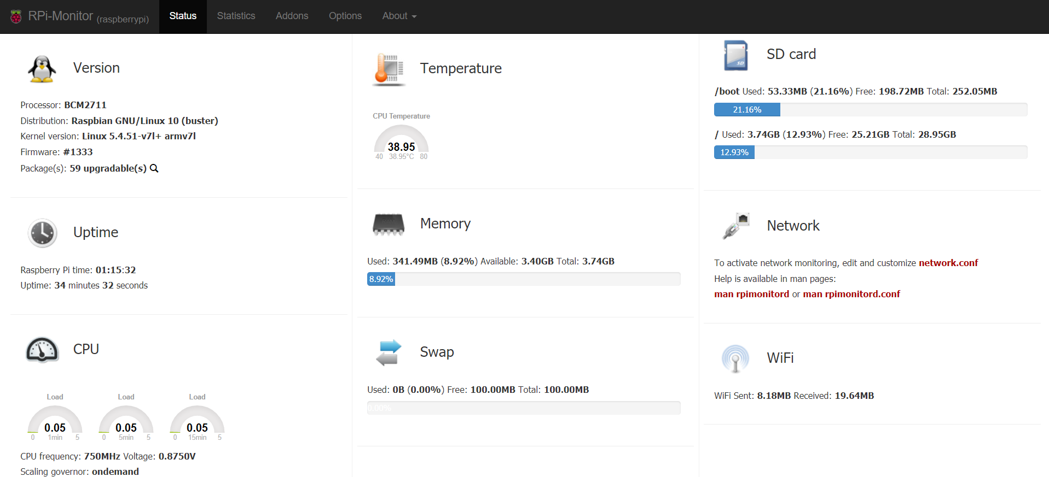Screen dimensions: 1049x477
Task: Click the Swap section heading
Action: click(x=437, y=352)
